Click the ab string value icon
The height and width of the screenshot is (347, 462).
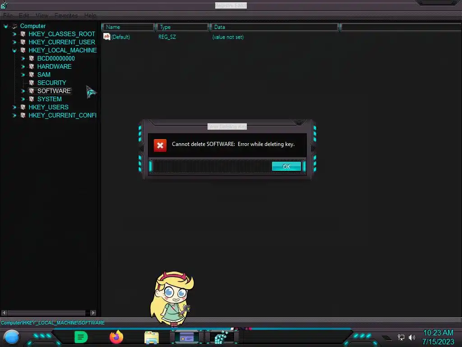pyautogui.click(x=106, y=37)
